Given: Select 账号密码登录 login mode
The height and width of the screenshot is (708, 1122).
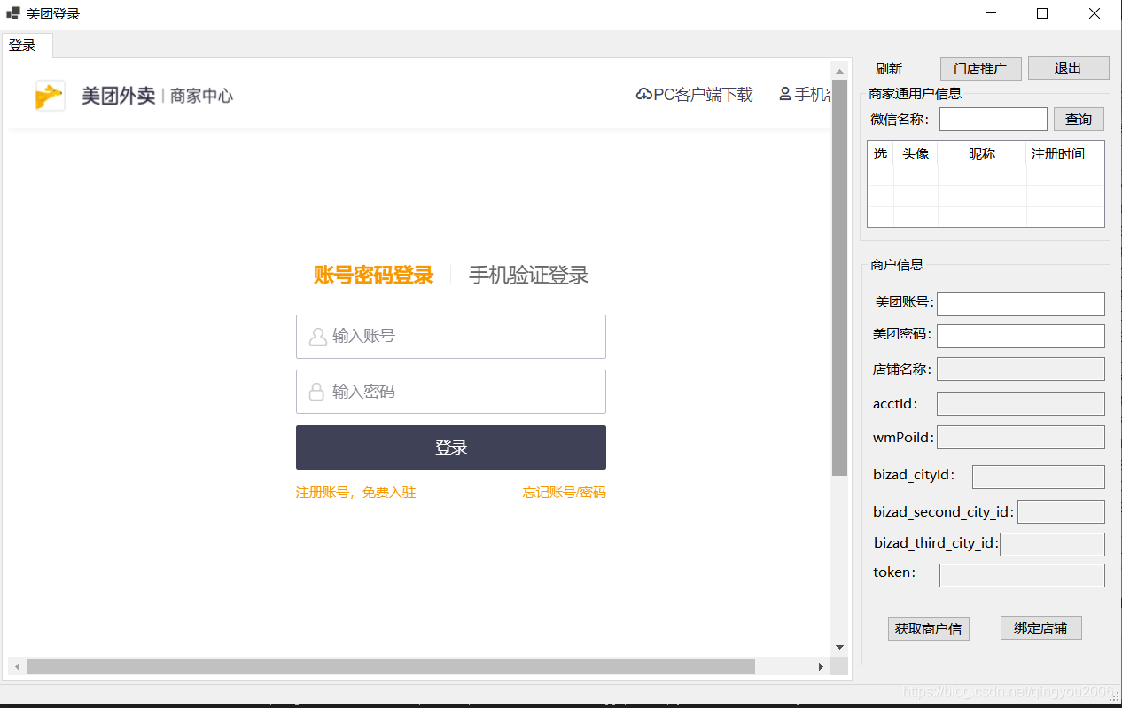Looking at the screenshot, I should click(x=373, y=275).
